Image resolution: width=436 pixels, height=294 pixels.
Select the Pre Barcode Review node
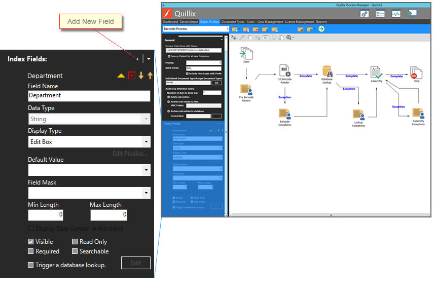[246, 93]
